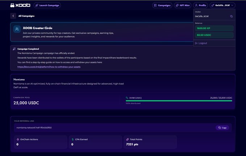
Task: Open the NFT Mint page
Action: coord(183,5)
